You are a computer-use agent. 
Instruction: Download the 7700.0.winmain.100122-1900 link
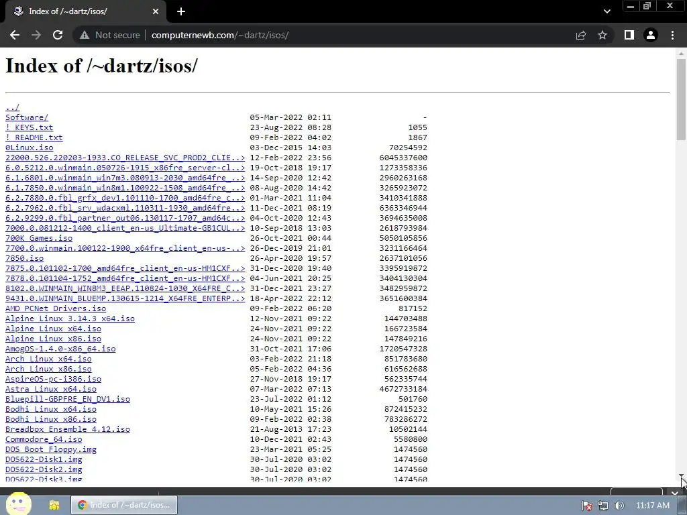click(x=125, y=248)
